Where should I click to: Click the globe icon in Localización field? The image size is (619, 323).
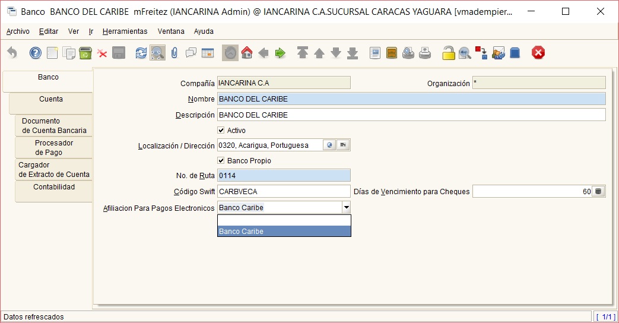(329, 145)
